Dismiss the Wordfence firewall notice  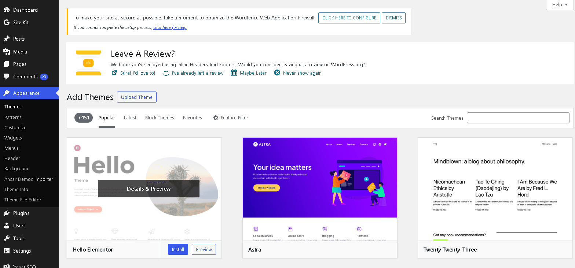coord(393,18)
